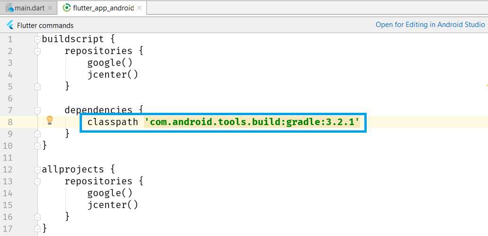
Task: Click jcenter() on line 15
Action: coord(113,205)
